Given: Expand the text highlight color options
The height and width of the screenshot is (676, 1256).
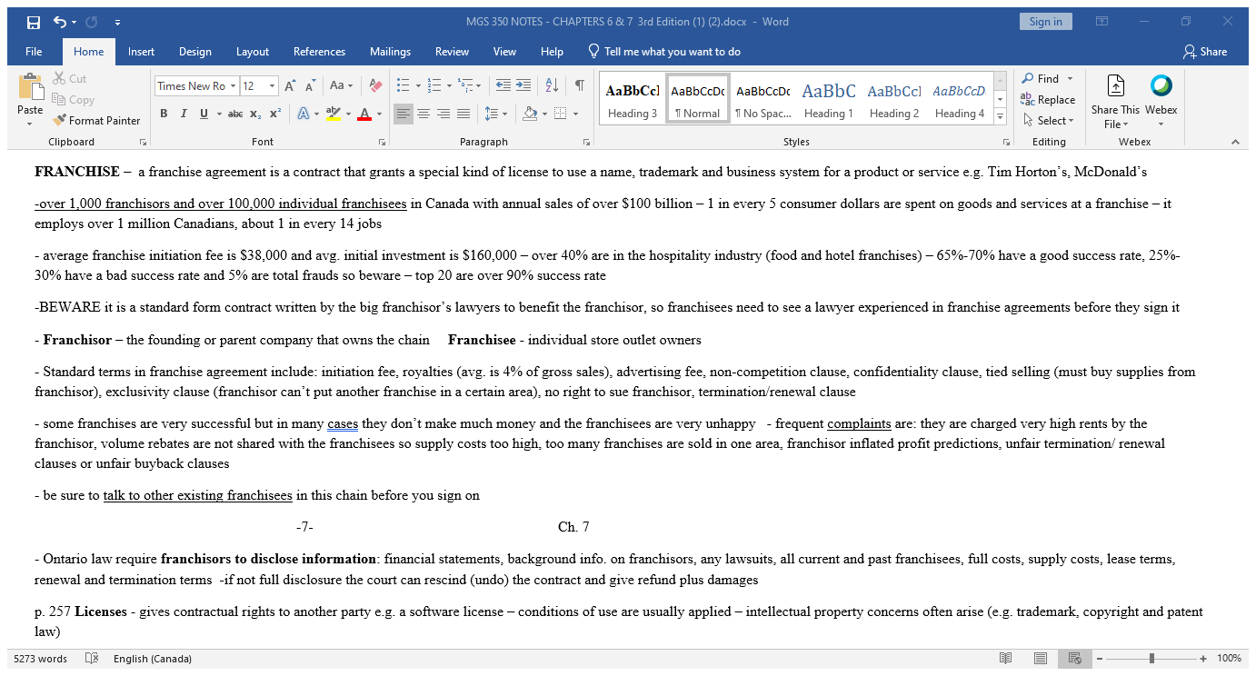Looking at the screenshot, I should 347,114.
